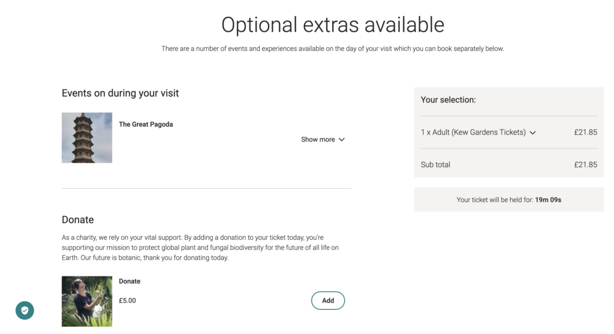Click the chevron beside Adult Kew Gardens Tickets
The height and width of the screenshot is (334, 614).
coord(532,133)
